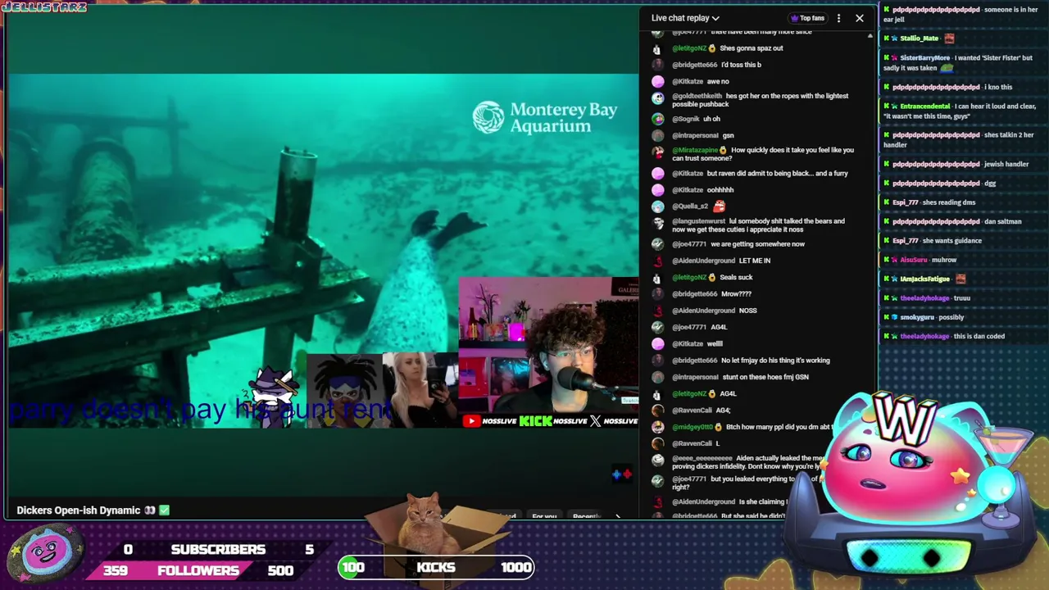Click 'Stallio_Mate' in the overlay chat
The image size is (1049, 590).
point(919,39)
